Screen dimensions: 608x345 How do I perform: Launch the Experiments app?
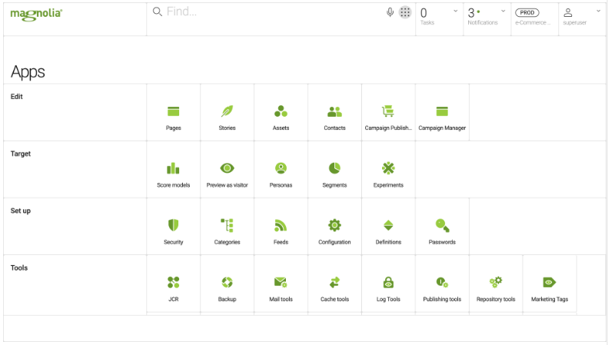388,169
